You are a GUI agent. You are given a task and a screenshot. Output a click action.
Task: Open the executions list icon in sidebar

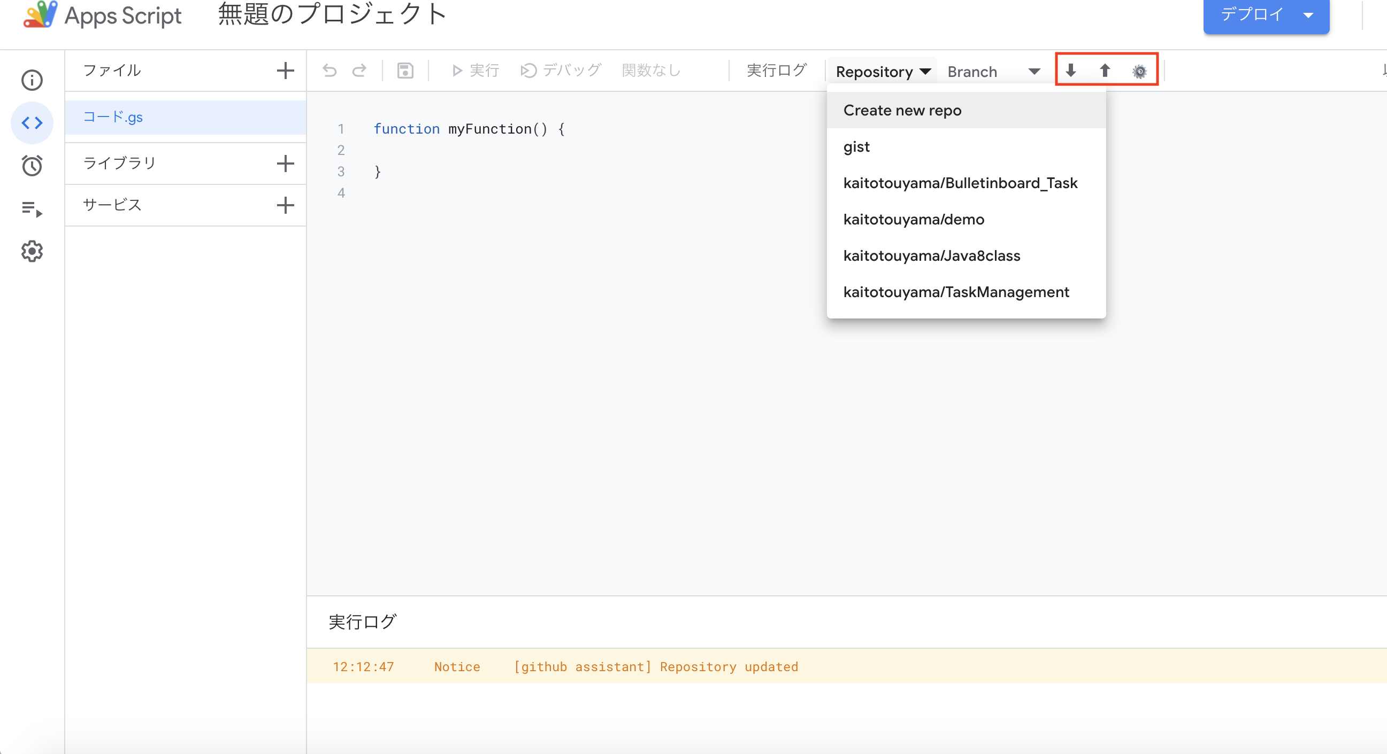tap(32, 208)
